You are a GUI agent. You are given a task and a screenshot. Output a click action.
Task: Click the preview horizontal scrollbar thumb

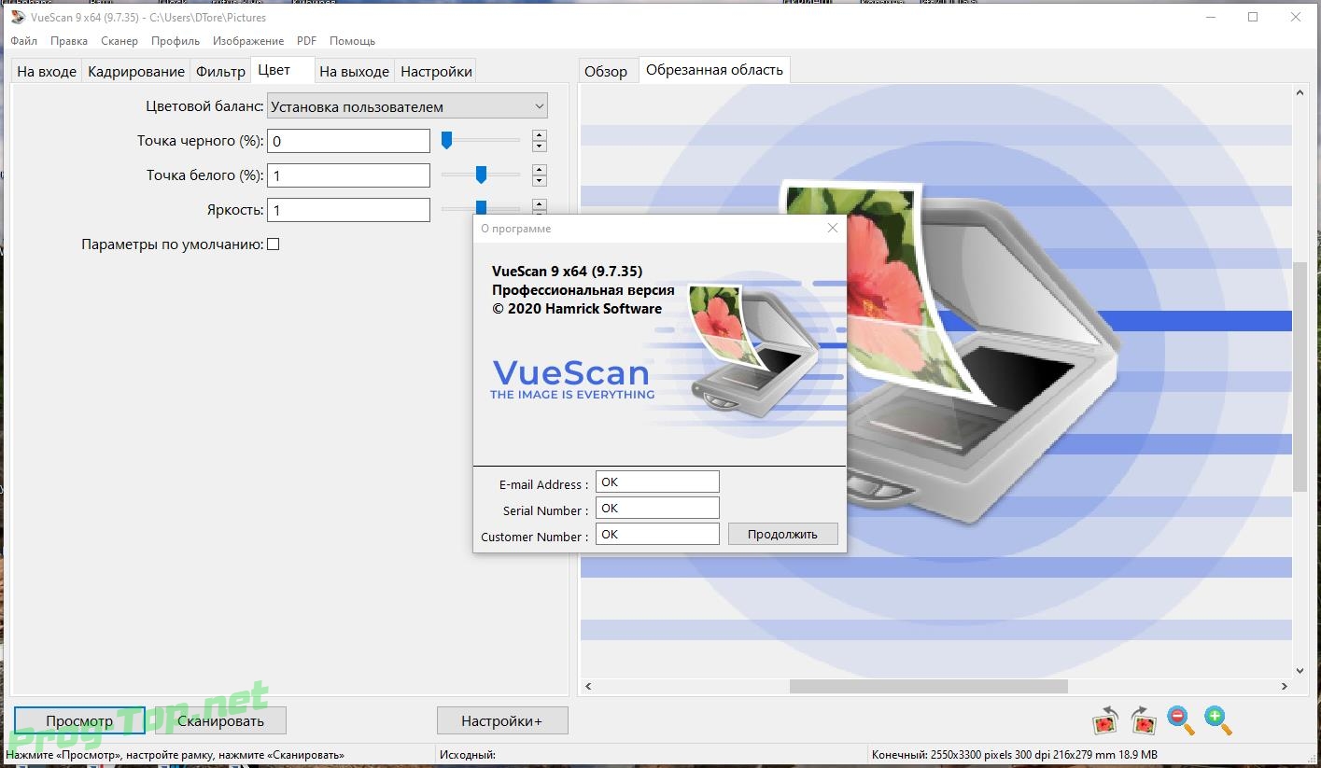[x=928, y=686]
